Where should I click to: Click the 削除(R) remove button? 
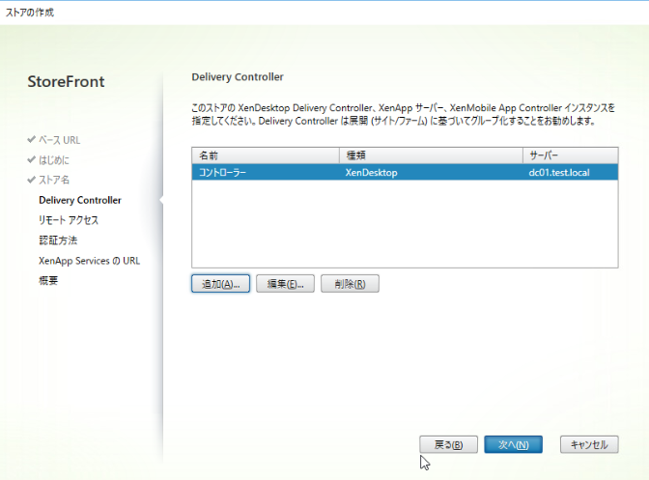pos(350,283)
